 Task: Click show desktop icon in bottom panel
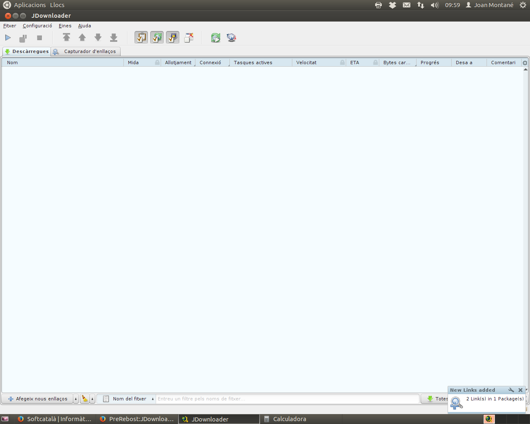5,419
